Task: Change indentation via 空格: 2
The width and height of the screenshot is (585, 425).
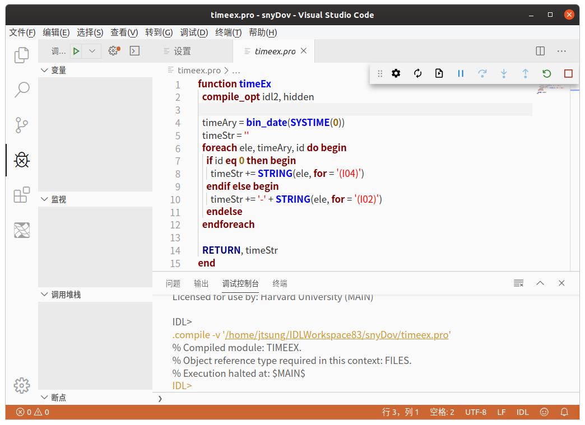Action: (x=442, y=412)
